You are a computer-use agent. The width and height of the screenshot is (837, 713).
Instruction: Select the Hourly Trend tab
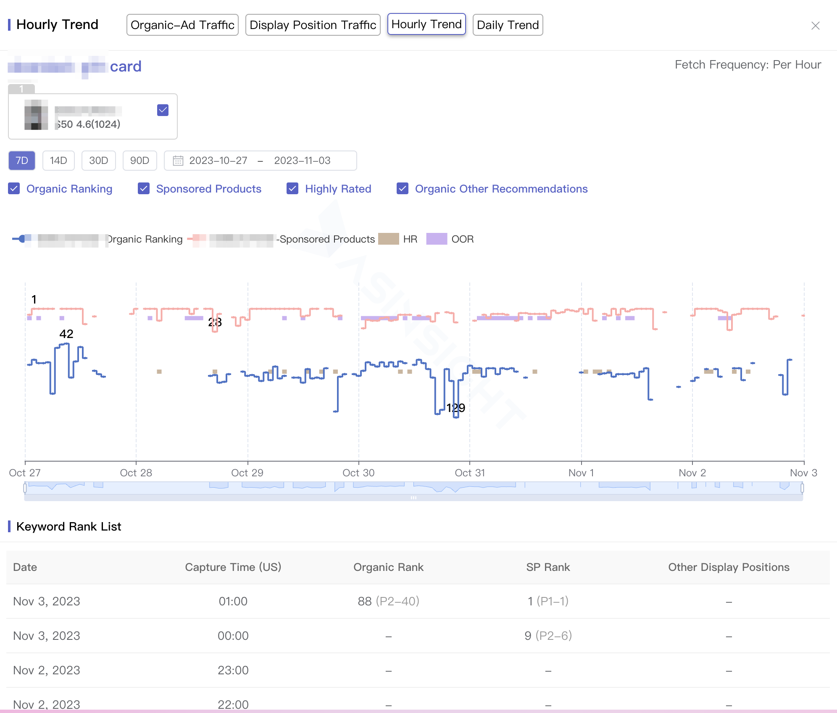click(x=426, y=24)
